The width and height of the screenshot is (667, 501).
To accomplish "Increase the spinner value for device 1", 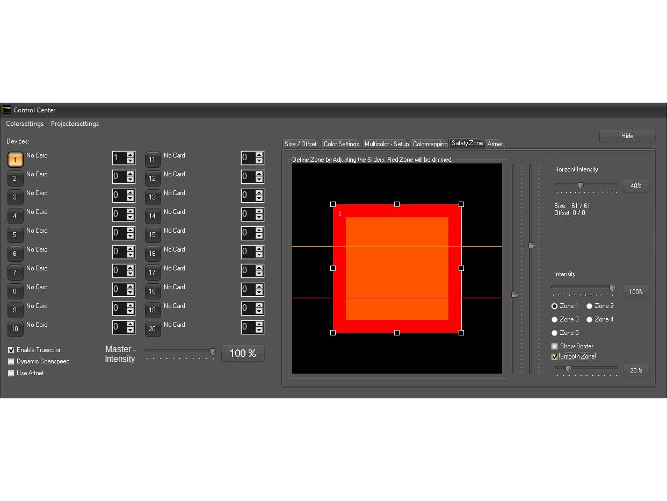I will [130, 155].
